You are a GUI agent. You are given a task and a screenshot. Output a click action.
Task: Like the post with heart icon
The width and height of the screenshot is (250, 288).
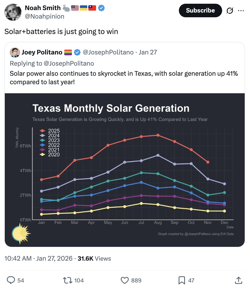[125, 280]
